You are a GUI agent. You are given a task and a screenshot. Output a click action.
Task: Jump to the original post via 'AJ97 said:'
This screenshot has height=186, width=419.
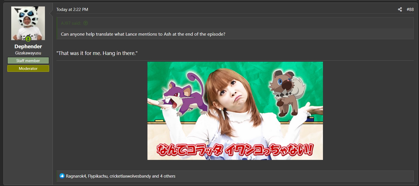(x=71, y=23)
